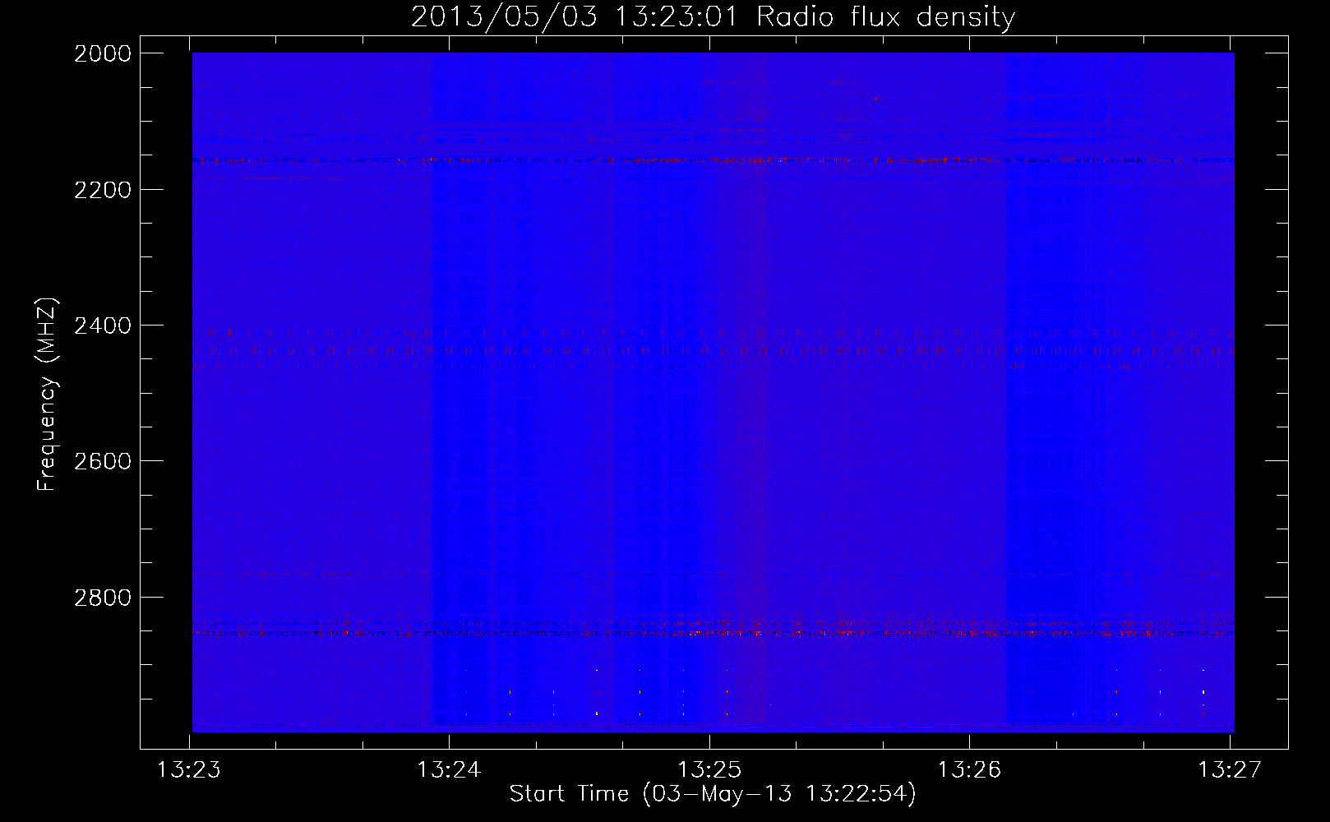1330x822 pixels.
Task: Click the 13:27 time tick label
Action: click(x=1230, y=770)
